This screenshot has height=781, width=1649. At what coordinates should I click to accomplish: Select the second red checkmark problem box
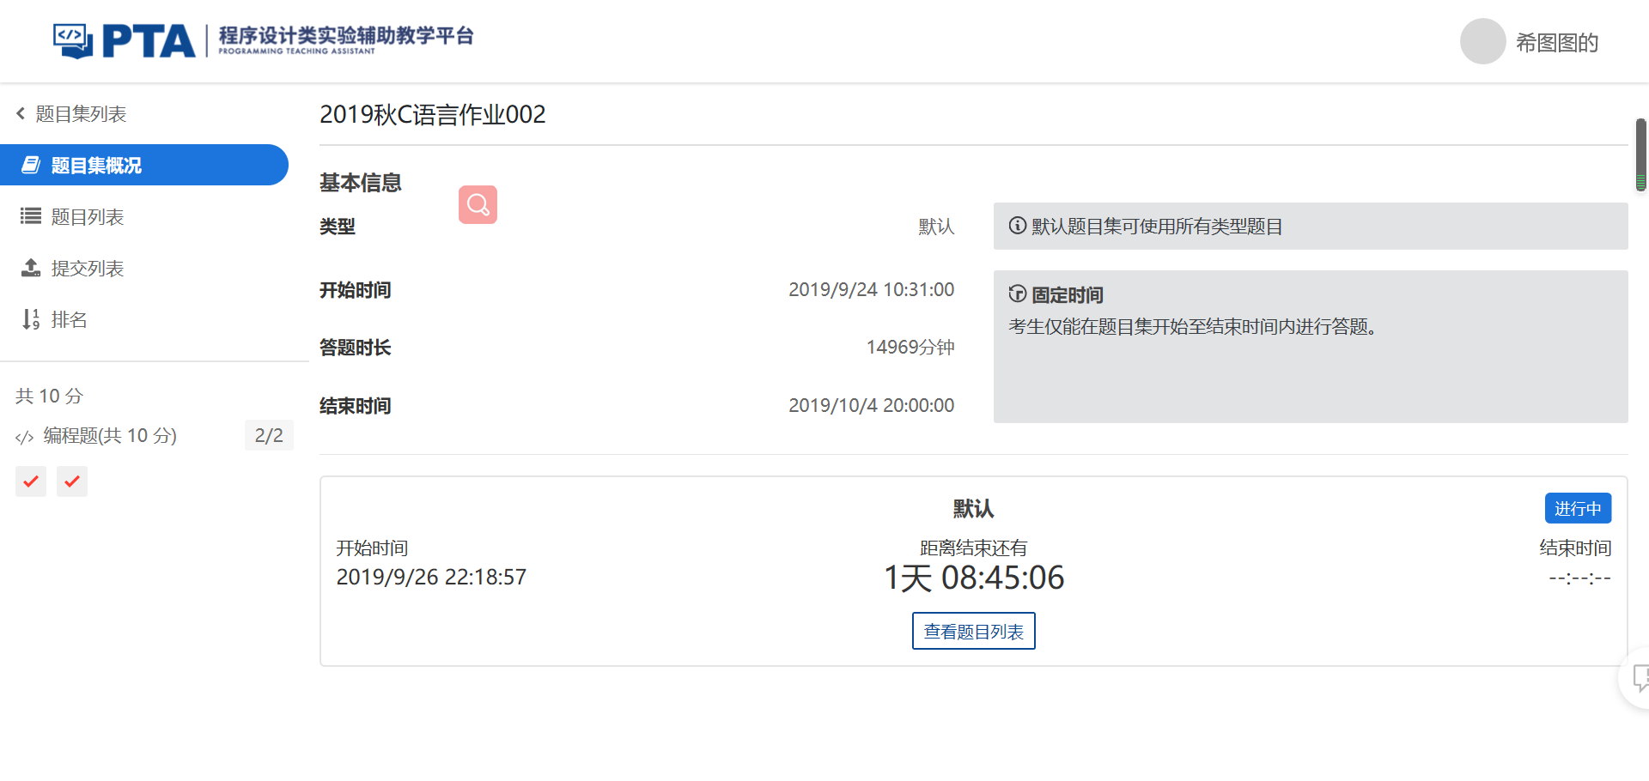pyautogui.click(x=72, y=481)
